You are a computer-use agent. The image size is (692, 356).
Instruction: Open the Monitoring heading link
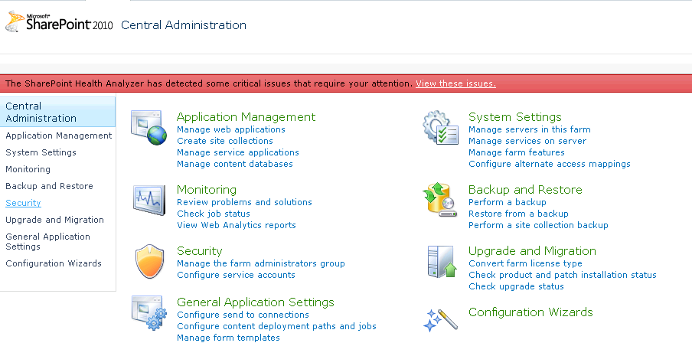pyautogui.click(x=207, y=190)
